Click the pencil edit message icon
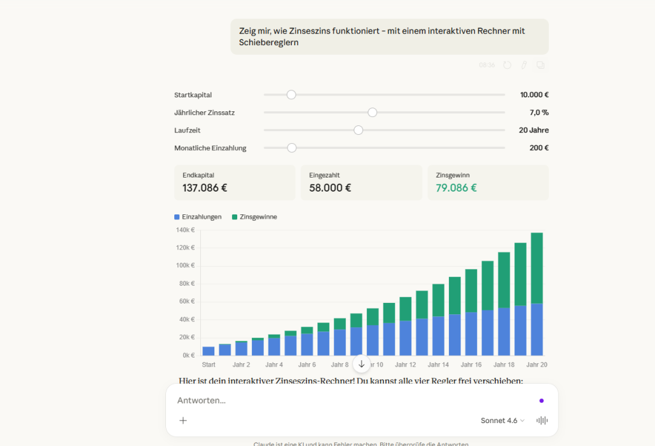Viewport: 655px width, 446px height. point(524,65)
